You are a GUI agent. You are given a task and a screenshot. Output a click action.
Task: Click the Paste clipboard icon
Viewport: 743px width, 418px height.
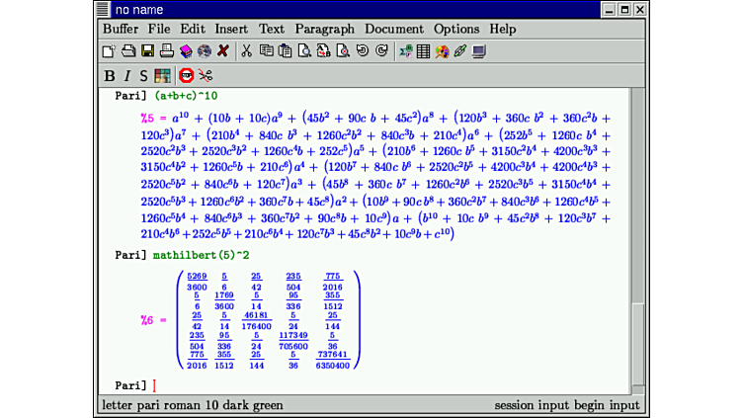(286, 51)
